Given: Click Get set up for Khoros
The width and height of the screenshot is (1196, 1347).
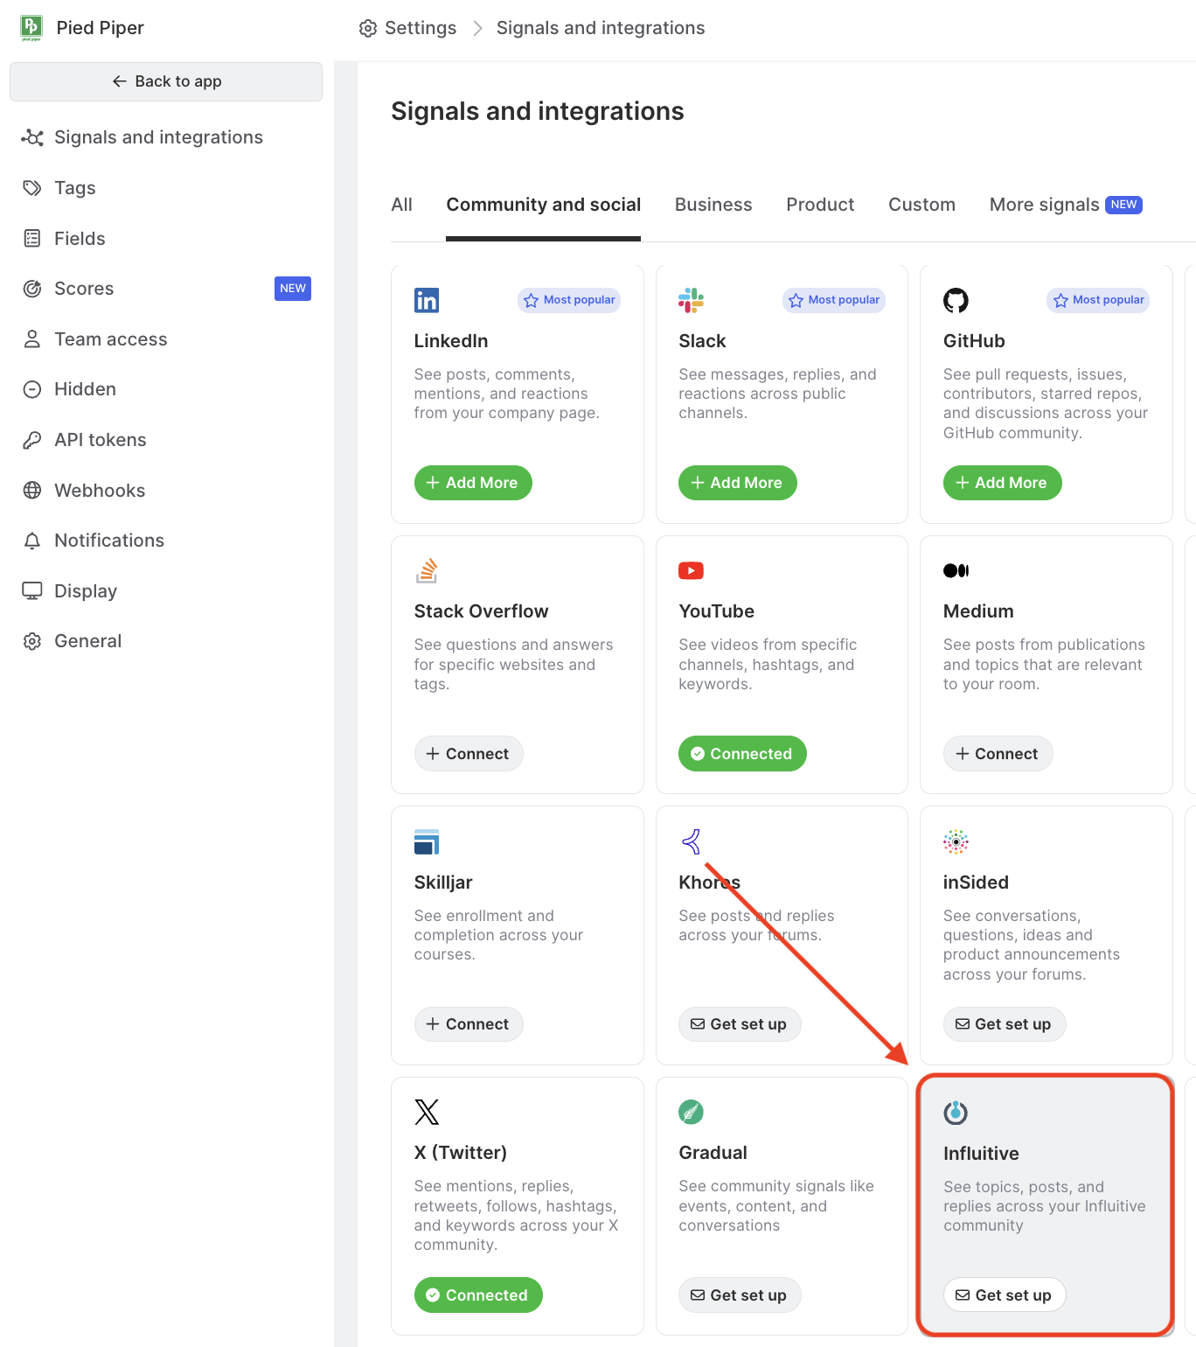Looking at the screenshot, I should tap(740, 1024).
